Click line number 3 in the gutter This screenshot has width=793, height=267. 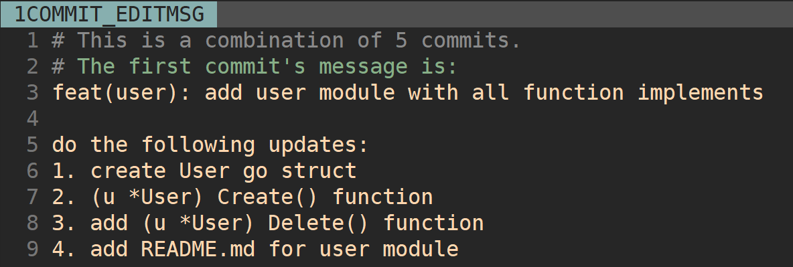pos(32,92)
